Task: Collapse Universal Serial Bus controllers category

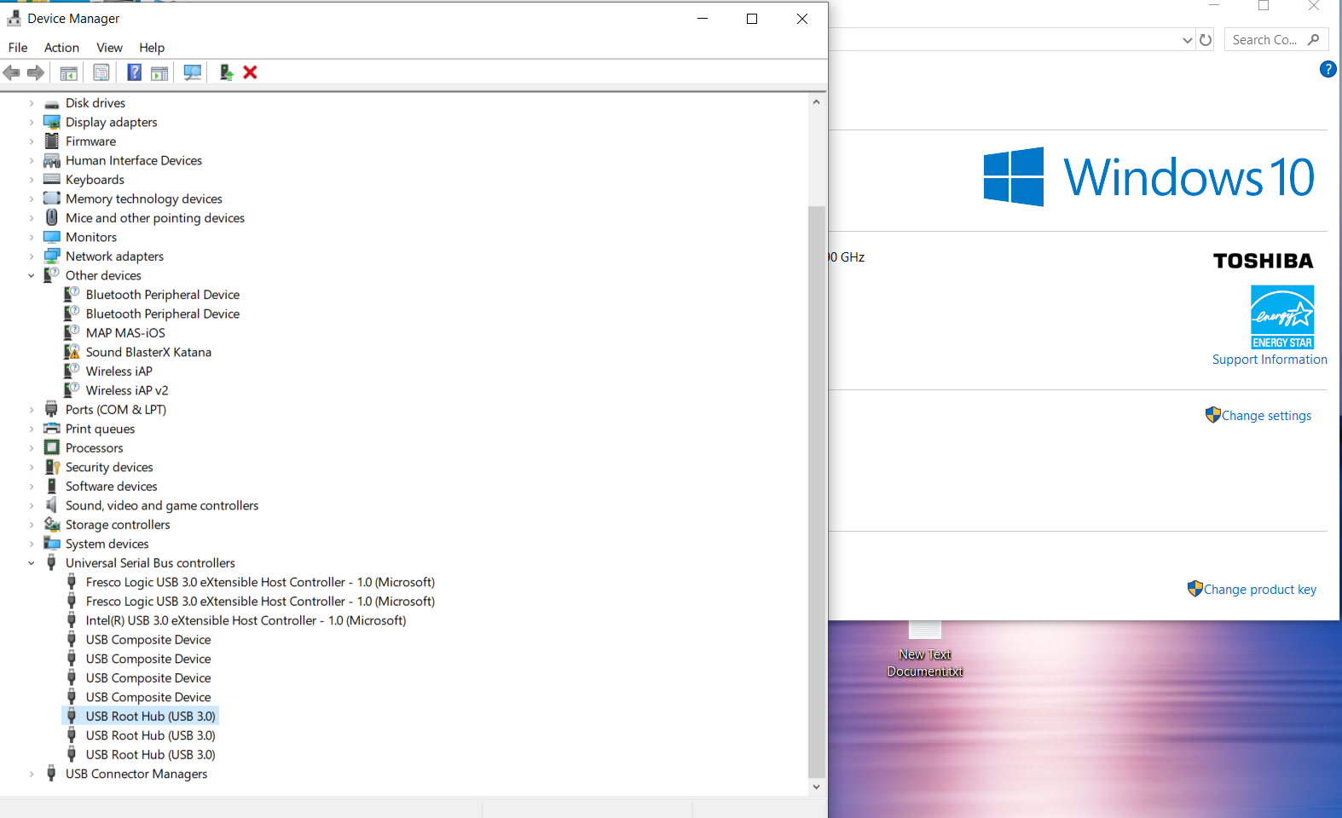Action: 32,563
